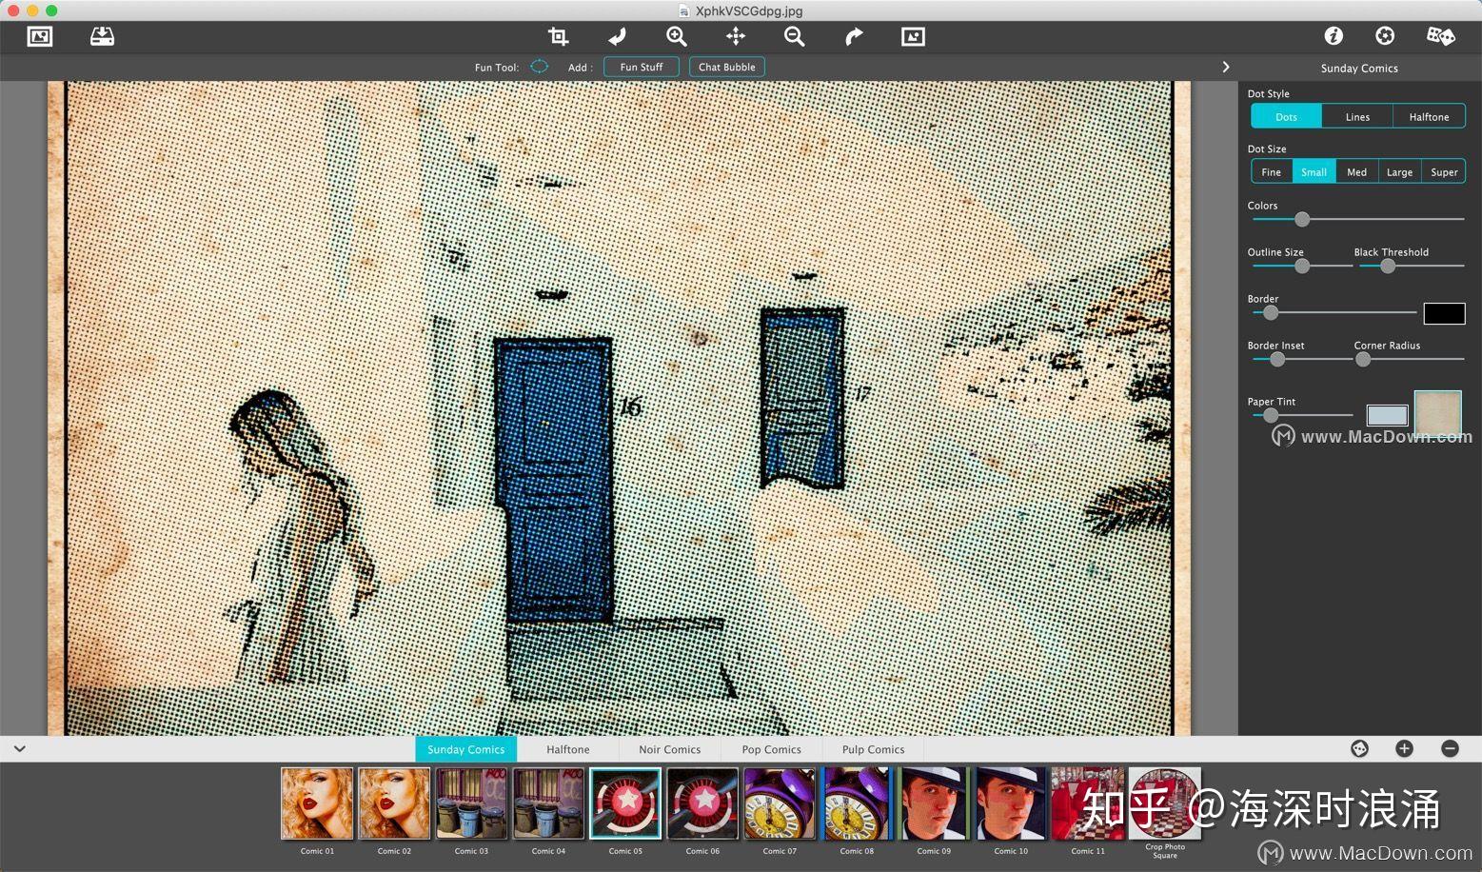1482x872 pixels.
Task: Click the face mask icon above thumbnails
Action: [x=1359, y=748]
